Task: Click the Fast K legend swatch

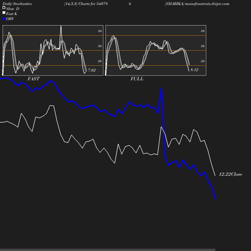Action: pos(4,13)
